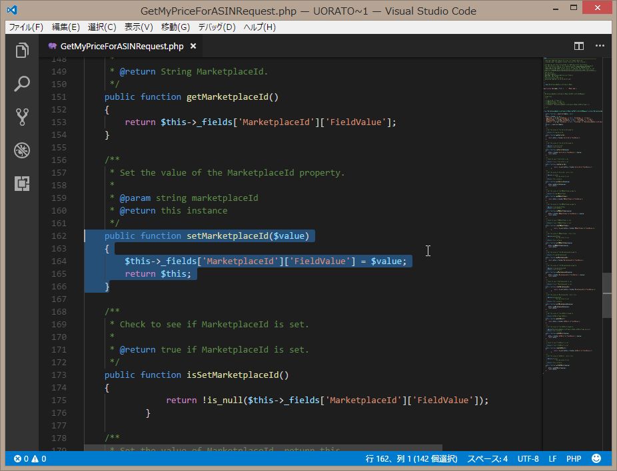
Task: Open the ヘルプ(H) menu
Action: coord(260,27)
